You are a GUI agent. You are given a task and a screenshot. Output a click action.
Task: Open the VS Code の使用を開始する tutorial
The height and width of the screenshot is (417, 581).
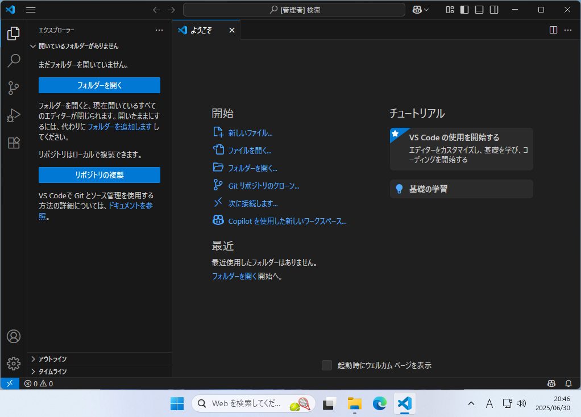click(x=461, y=149)
